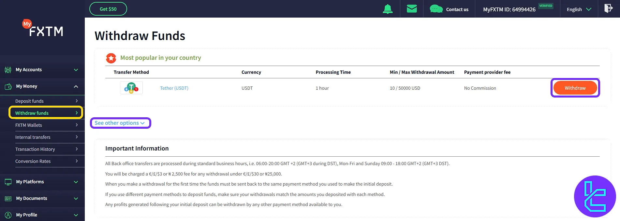The height and width of the screenshot is (221, 620).
Task: Click the logout door icon
Action: point(608,8)
